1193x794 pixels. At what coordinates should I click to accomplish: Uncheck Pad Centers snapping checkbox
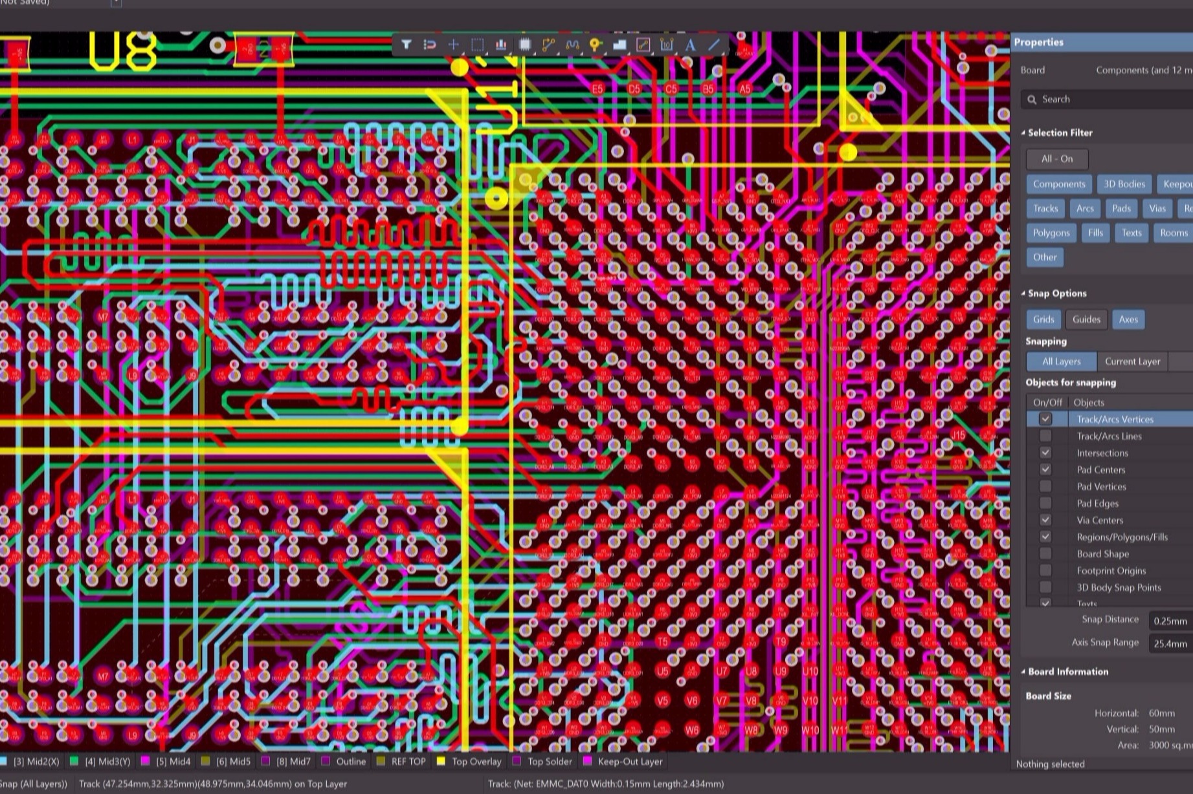[x=1045, y=470]
